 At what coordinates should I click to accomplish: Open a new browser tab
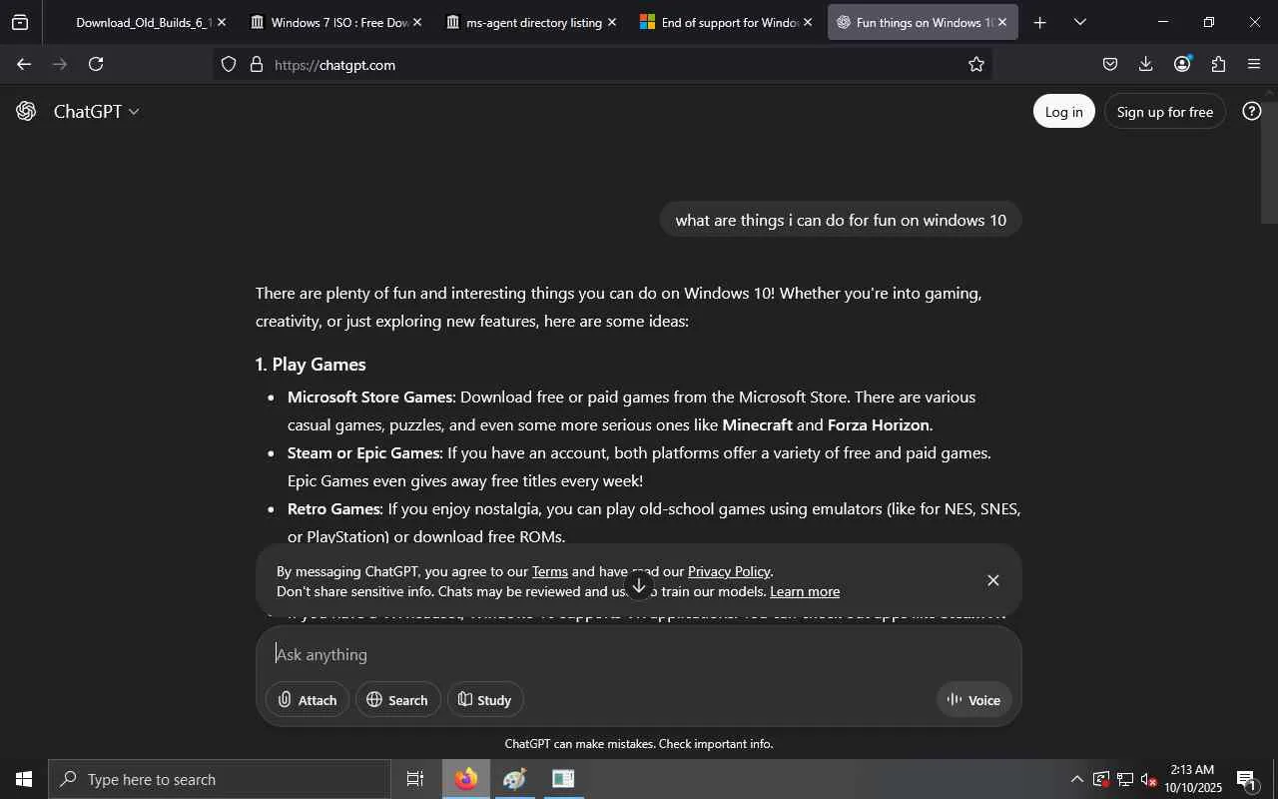point(1039,22)
